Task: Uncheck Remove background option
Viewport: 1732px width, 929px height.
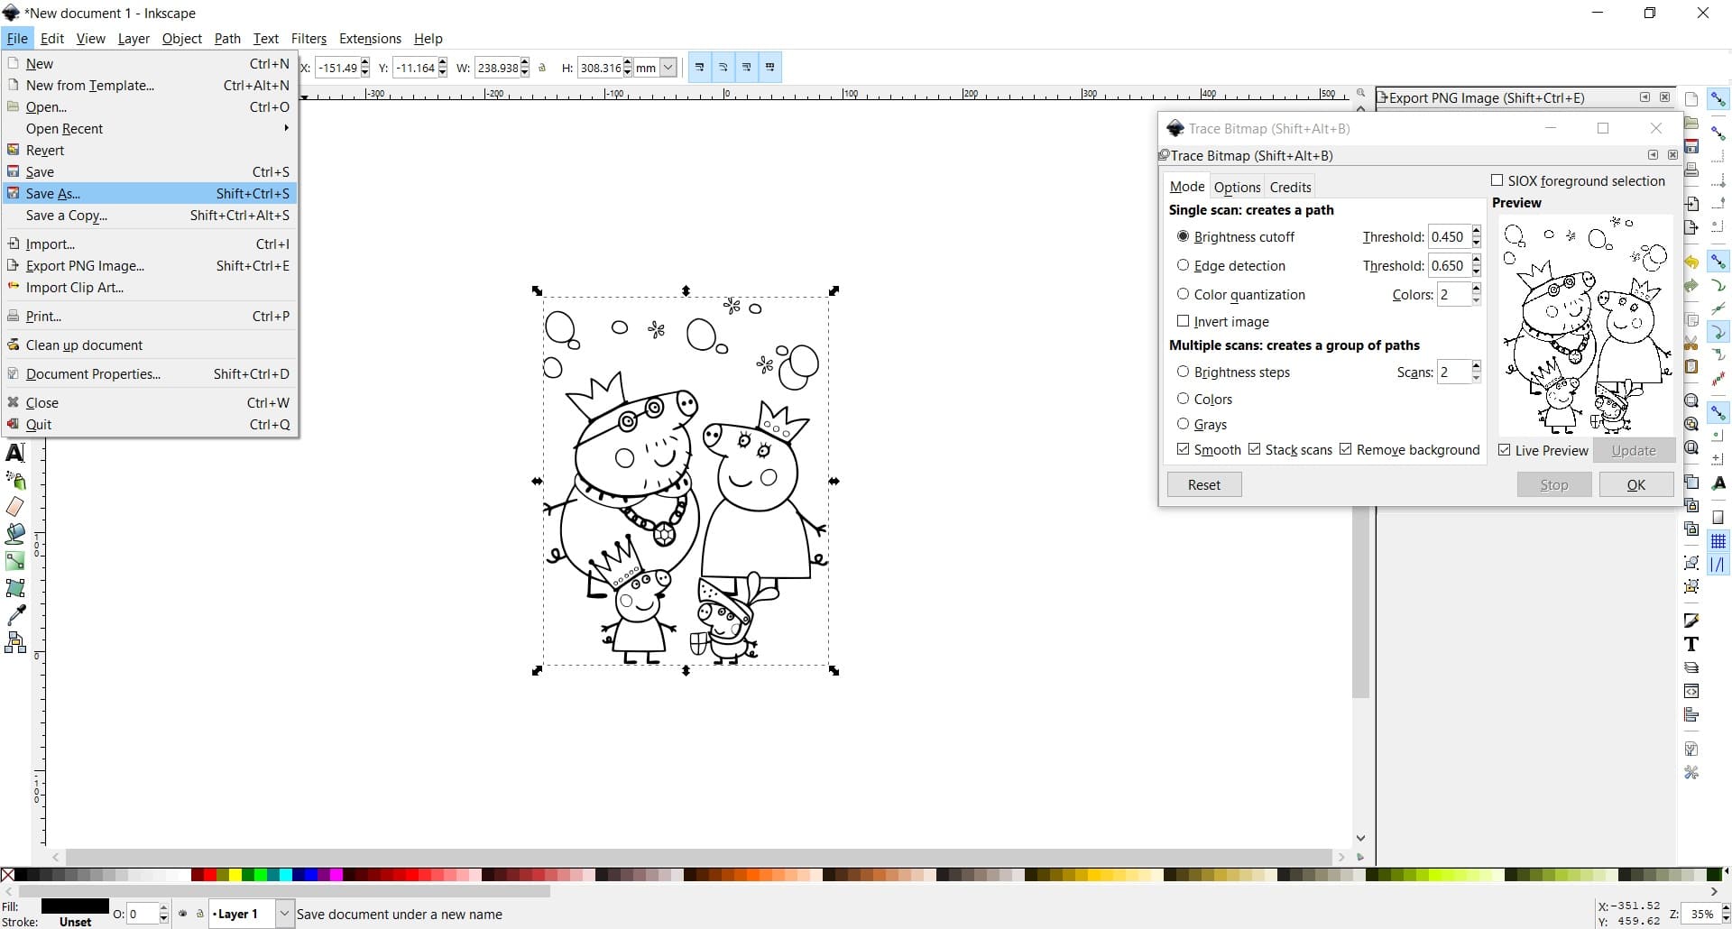Action: click(1346, 449)
